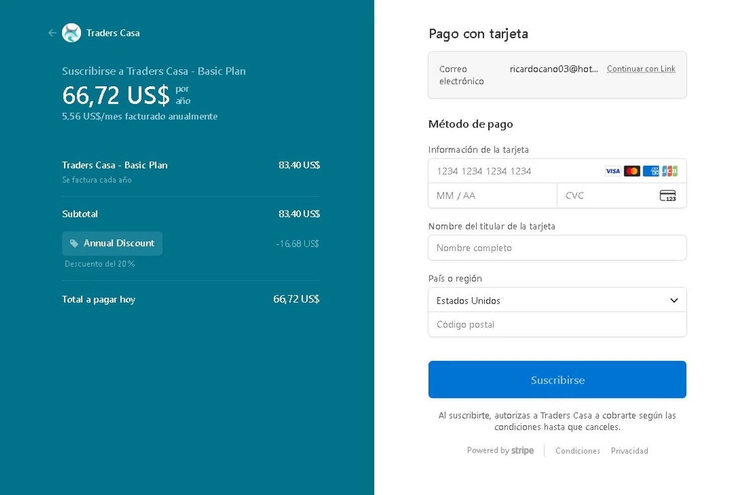Viewport: 754px width, 495px height.
Task: Click the Suscribirse button
Action: pos(557,380)
